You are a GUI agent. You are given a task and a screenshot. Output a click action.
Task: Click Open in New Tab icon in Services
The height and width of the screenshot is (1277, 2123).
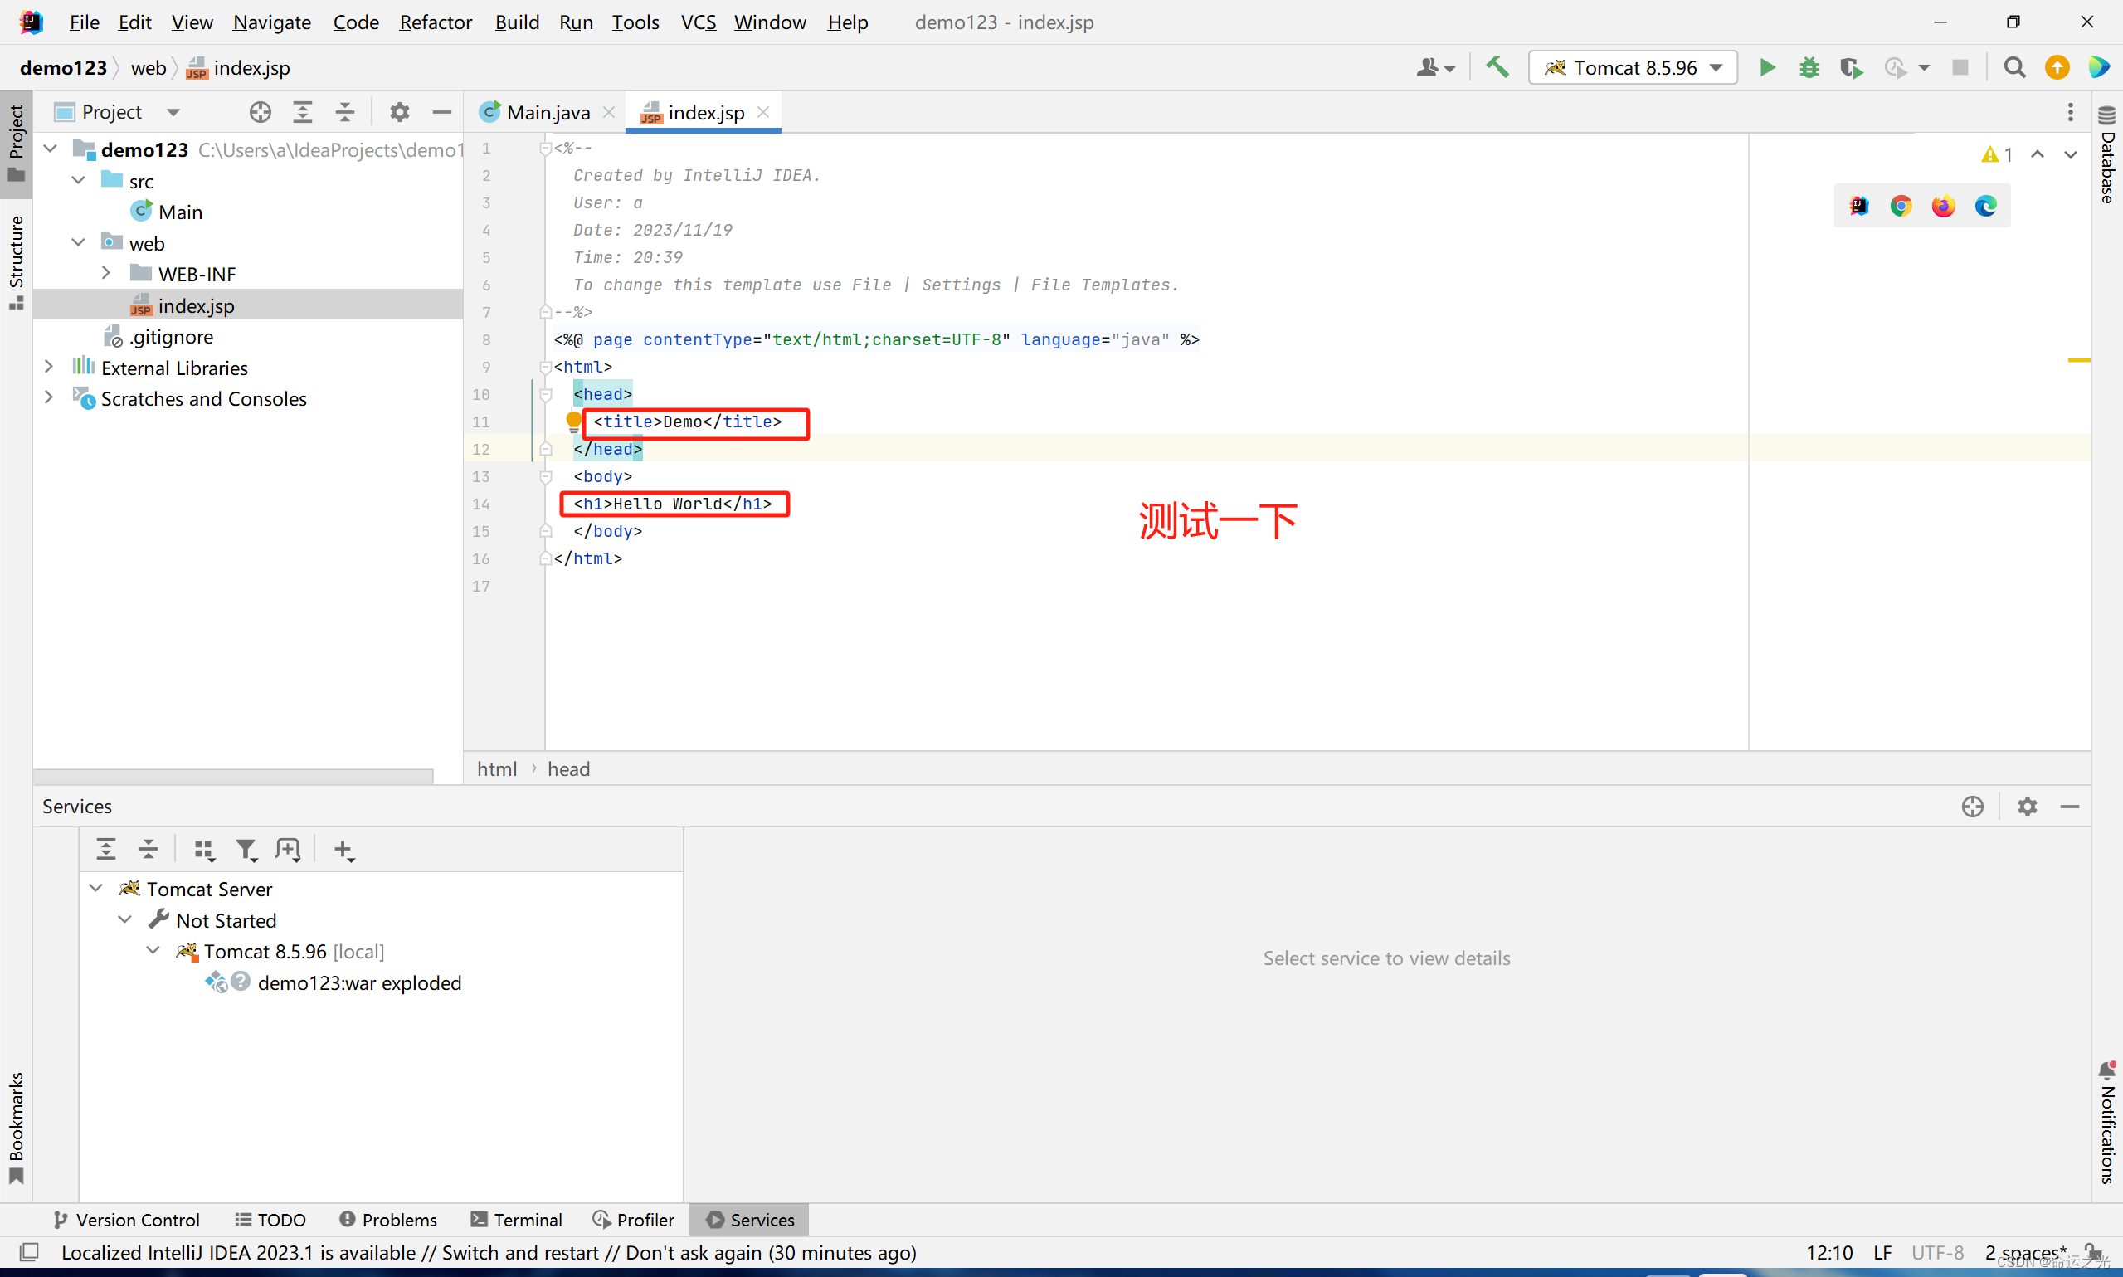click(x=288, y=850)
